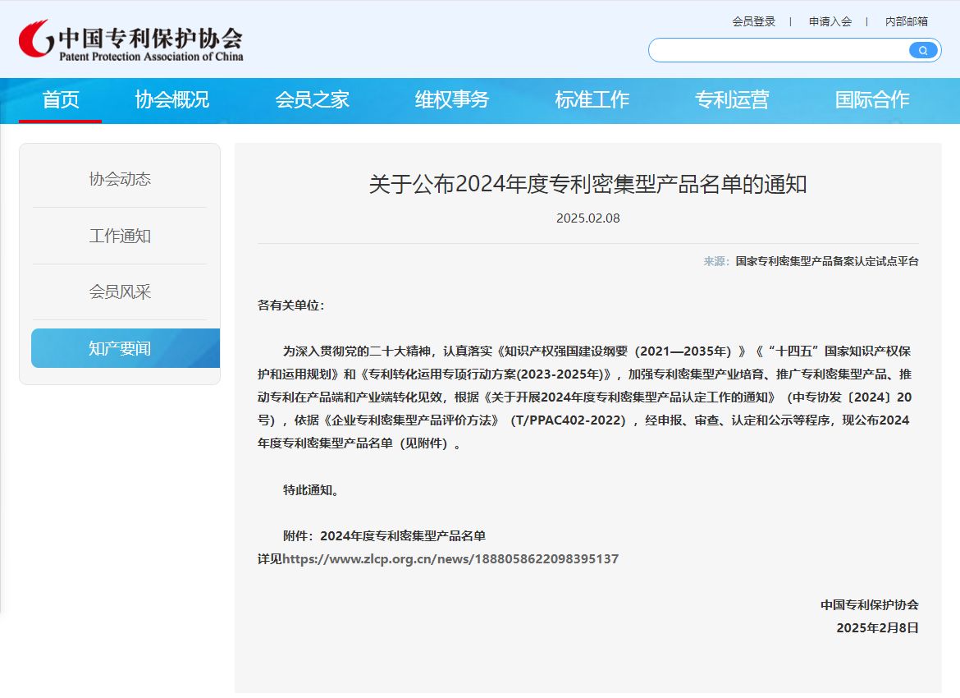Type in the search input field

(775, 50)
